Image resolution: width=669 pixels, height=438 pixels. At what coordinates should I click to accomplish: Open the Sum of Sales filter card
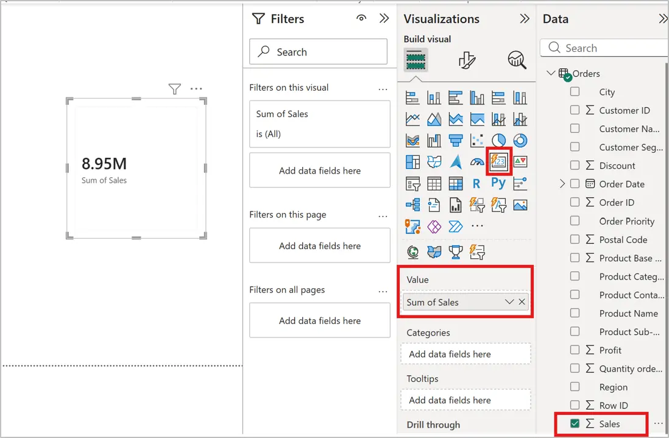click(319, 124)
